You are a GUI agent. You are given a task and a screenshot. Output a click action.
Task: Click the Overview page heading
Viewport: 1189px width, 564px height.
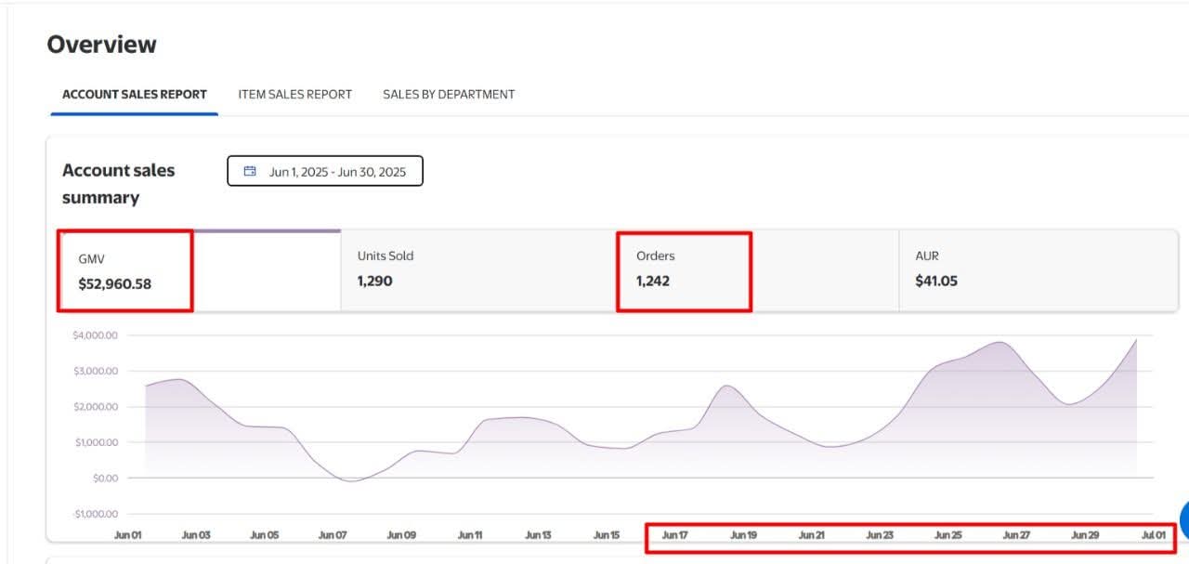click(x=102, y=45)
